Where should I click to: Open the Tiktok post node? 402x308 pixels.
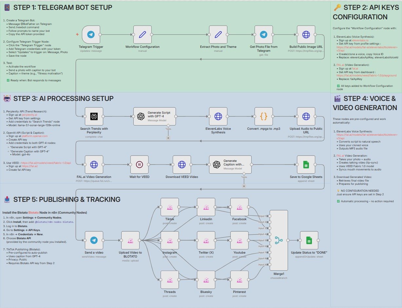[170, 207]
